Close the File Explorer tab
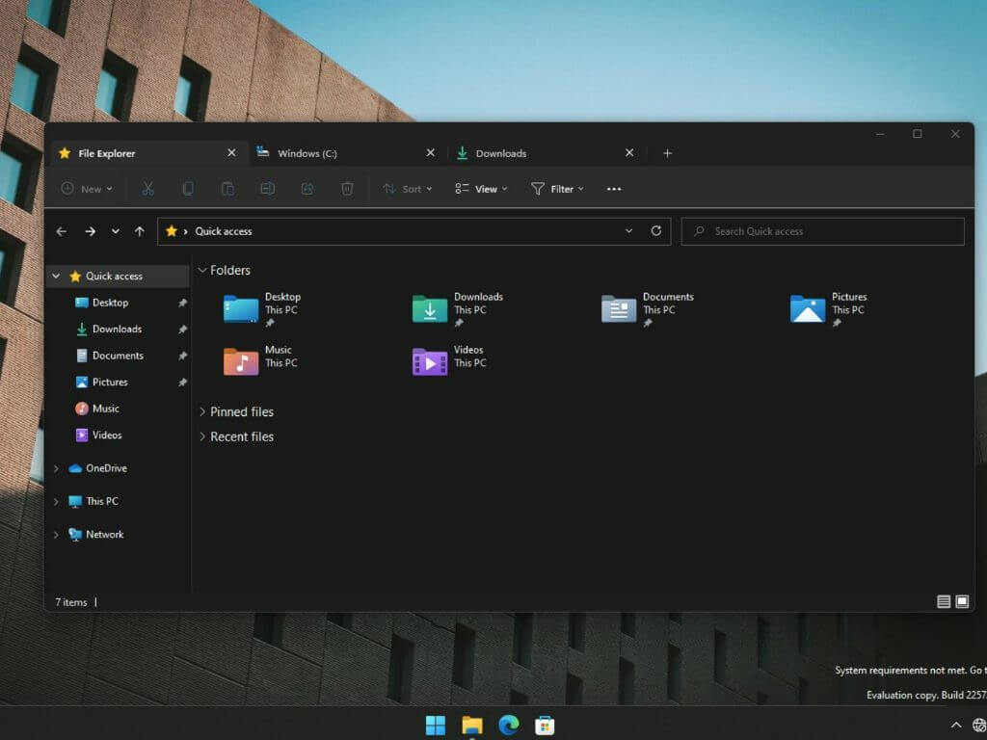987x740 pixels. click(x=231, y=153)
